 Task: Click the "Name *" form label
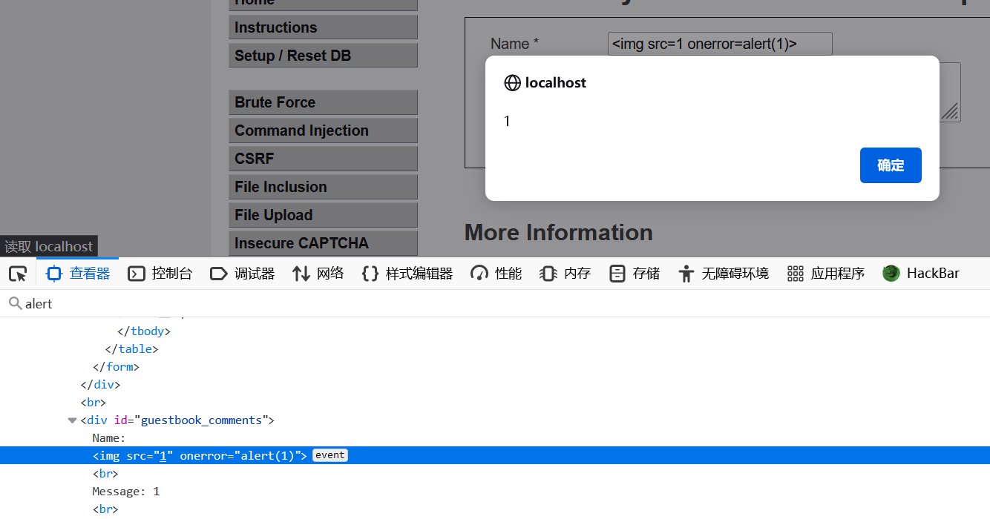pyautogui.click(x=514, y=44)
